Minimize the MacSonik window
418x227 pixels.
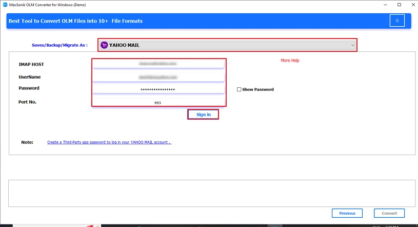(x=384, y=4)
